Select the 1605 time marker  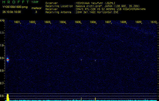click(78, 22)
